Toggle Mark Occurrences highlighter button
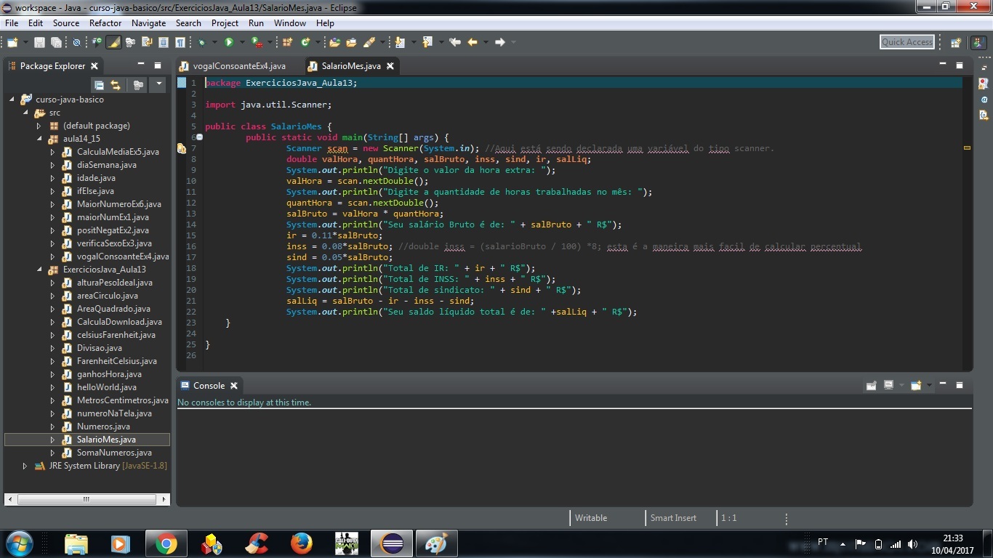 pos(113,42)
